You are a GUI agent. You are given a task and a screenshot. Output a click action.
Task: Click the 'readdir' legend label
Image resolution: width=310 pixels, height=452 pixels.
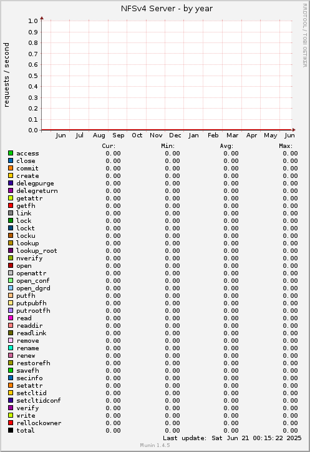coord(29,326)
